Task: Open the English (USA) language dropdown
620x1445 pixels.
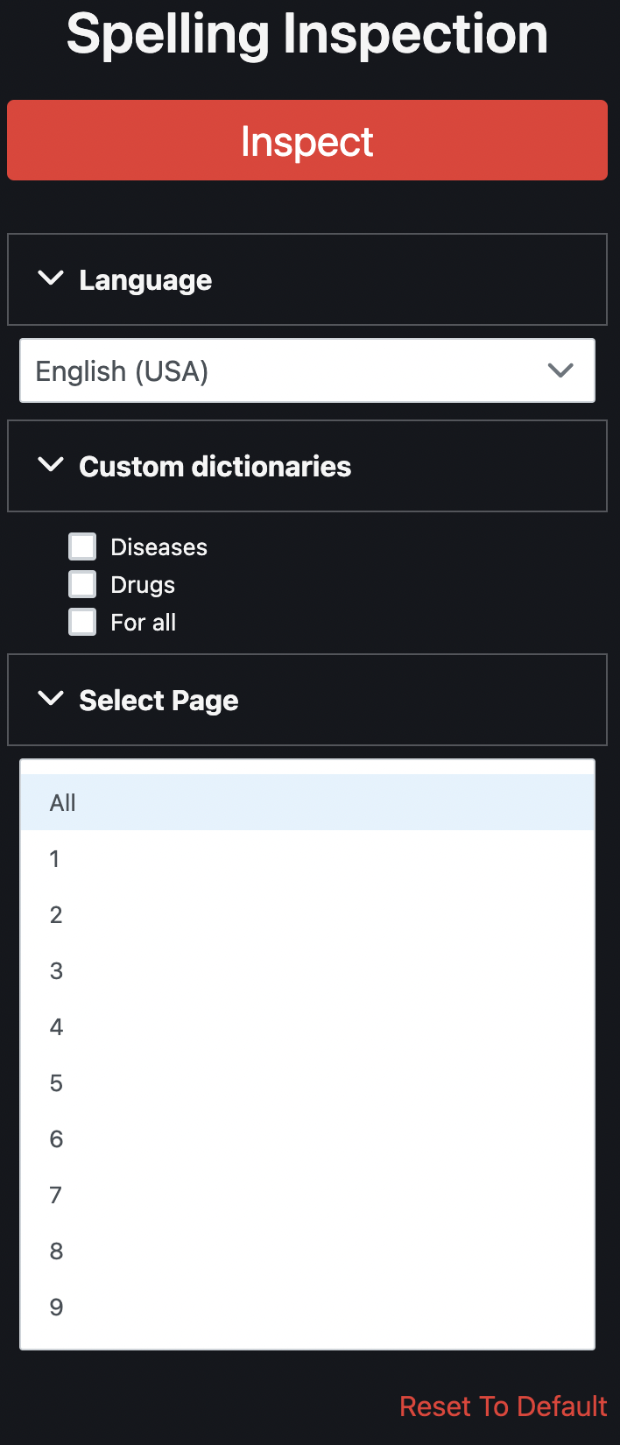Action: point(289,371)
